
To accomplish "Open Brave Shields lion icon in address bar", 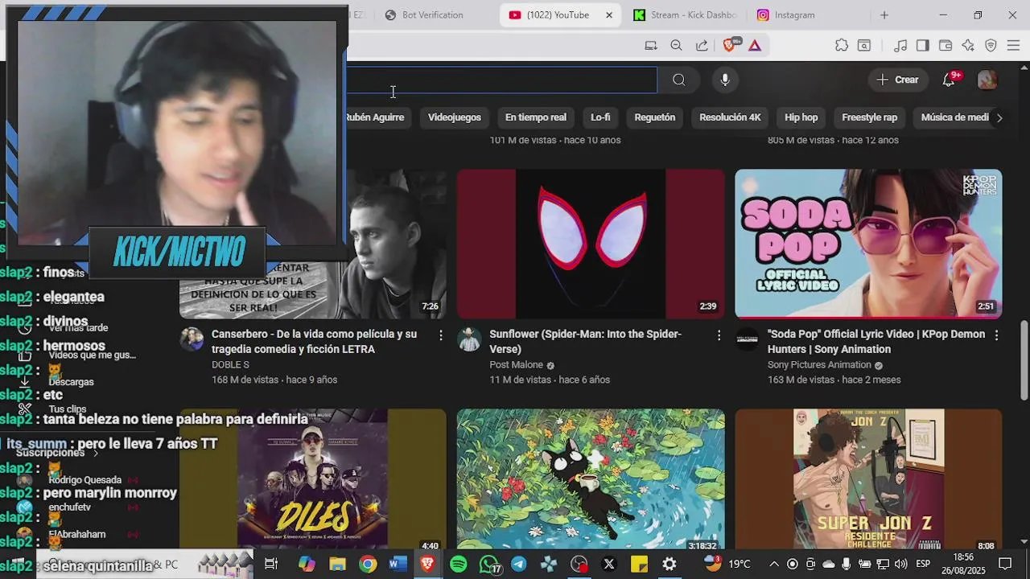I will click(x=730, y=45).
